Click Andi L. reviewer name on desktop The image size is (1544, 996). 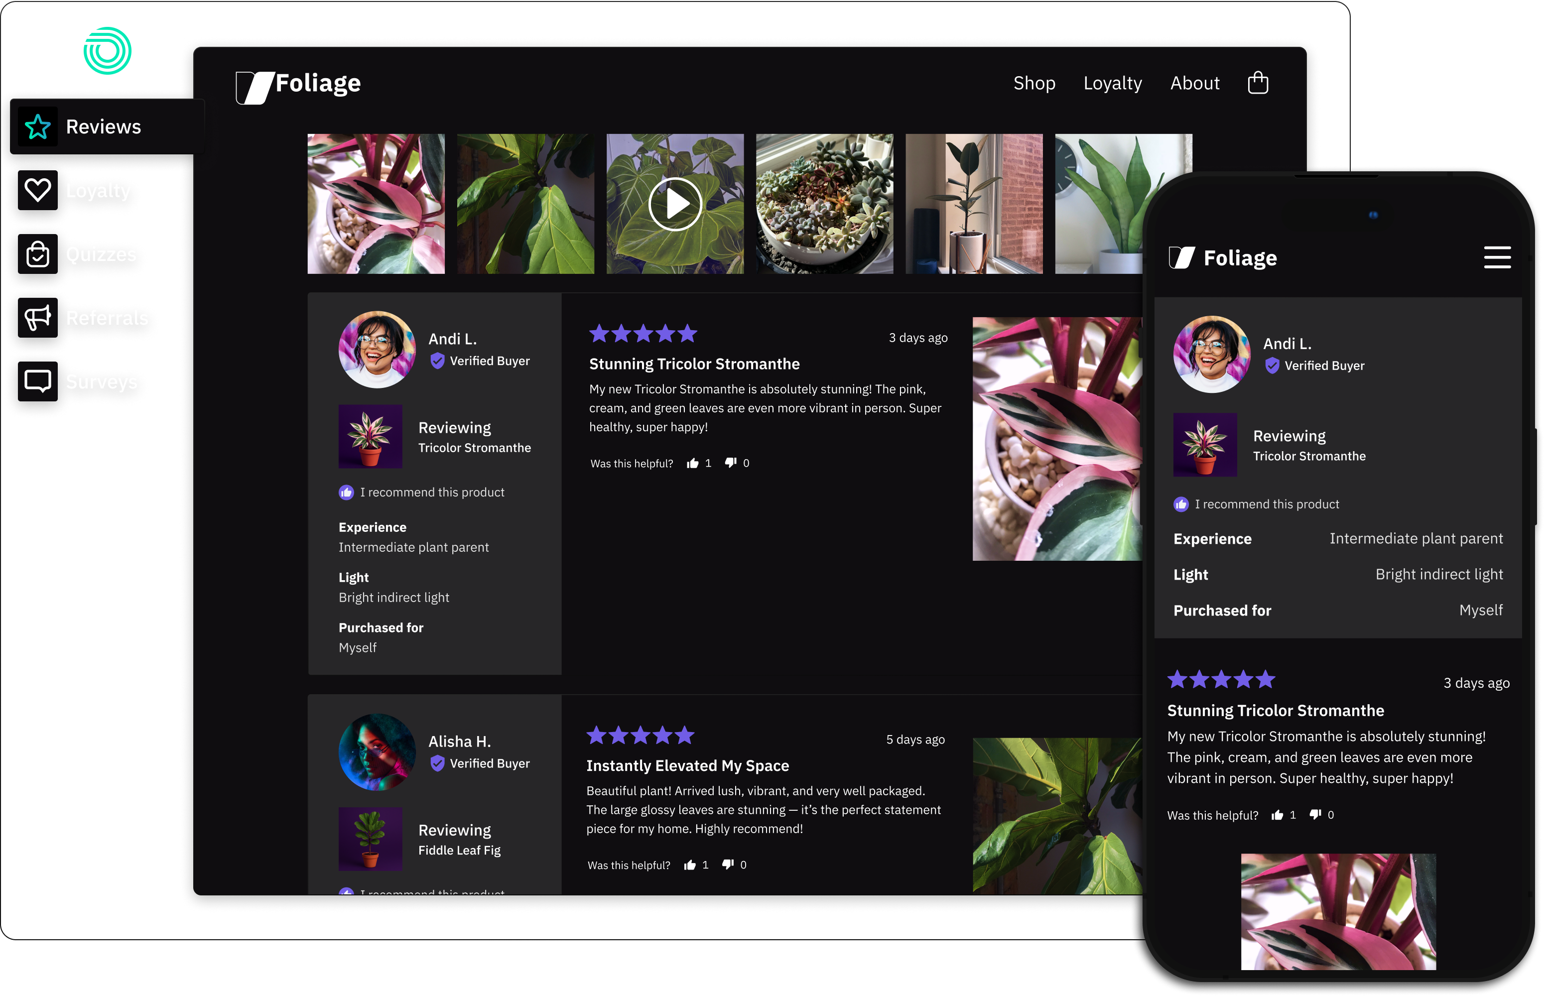pyautogui.click(x=453, y=339)
